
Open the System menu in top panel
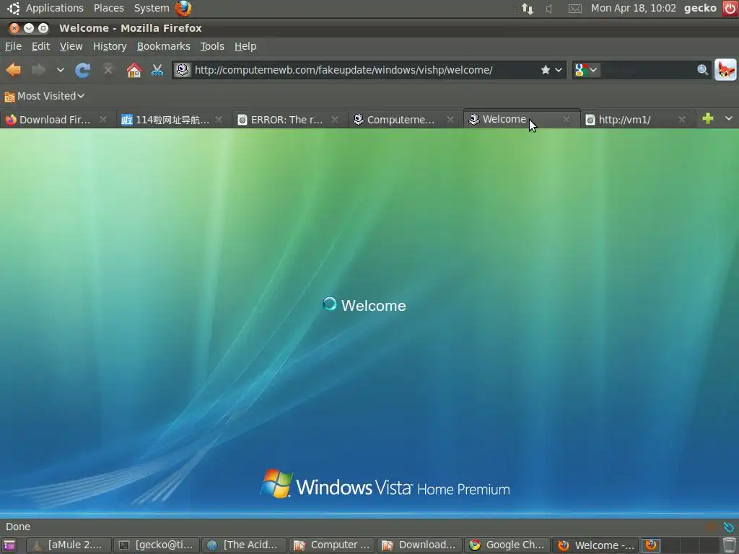coord(152,8)
